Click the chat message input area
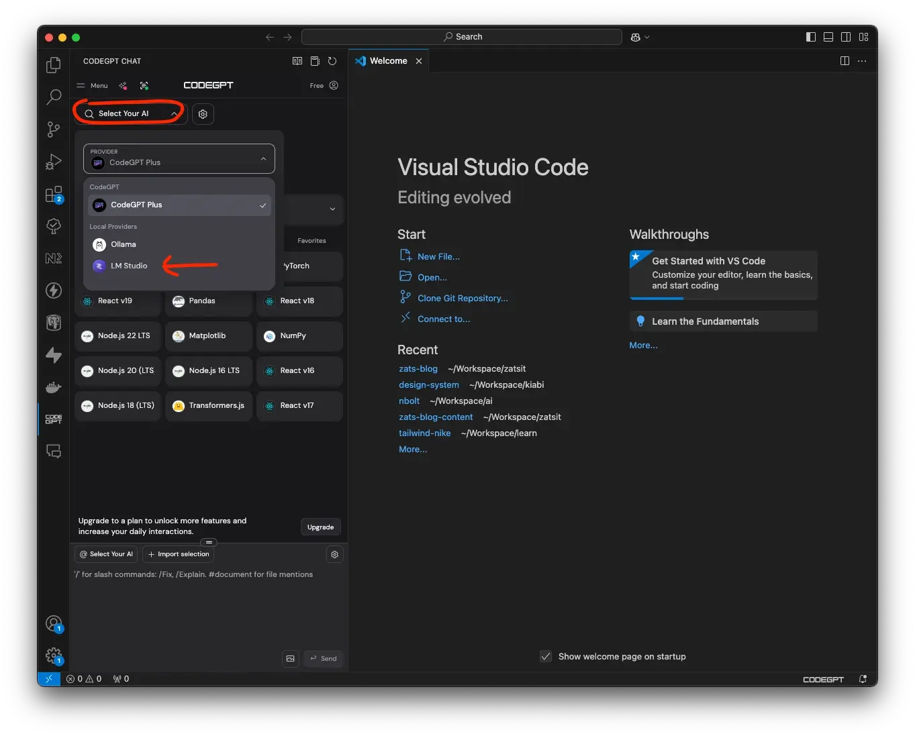Viewport: 915px width, 736px height. [x=209, y=607]
